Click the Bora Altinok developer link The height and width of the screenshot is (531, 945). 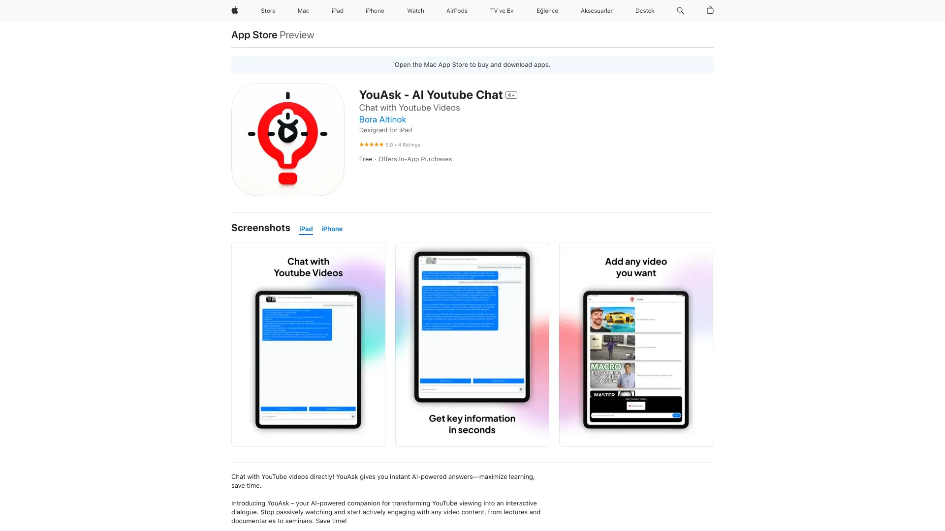click(382, 119)
